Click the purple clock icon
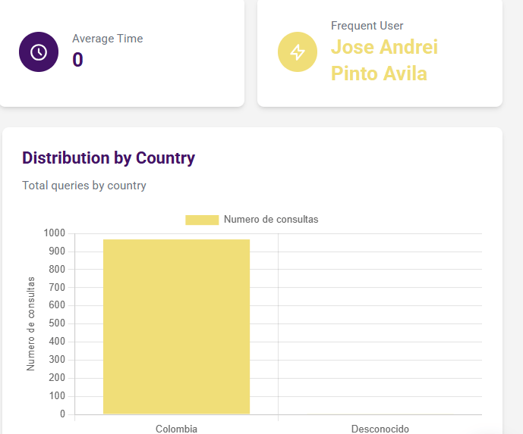 [x=39, y=52]
